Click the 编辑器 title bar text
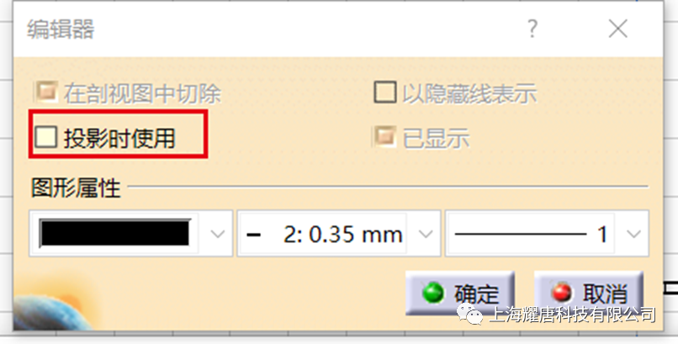This screenshot has width=678, height=344. 61,29
